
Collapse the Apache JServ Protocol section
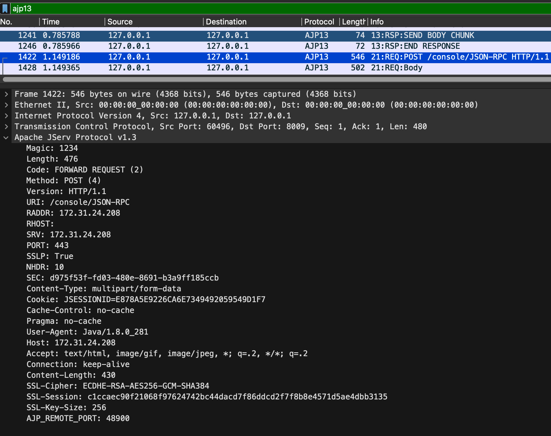coord(6,138)
